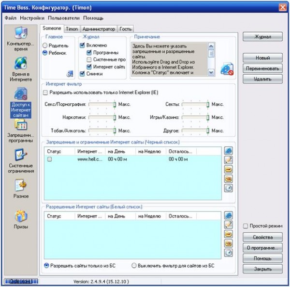Open the Помощь menu
The height and width of the screenshot is (287, 290).
point(93,18)
